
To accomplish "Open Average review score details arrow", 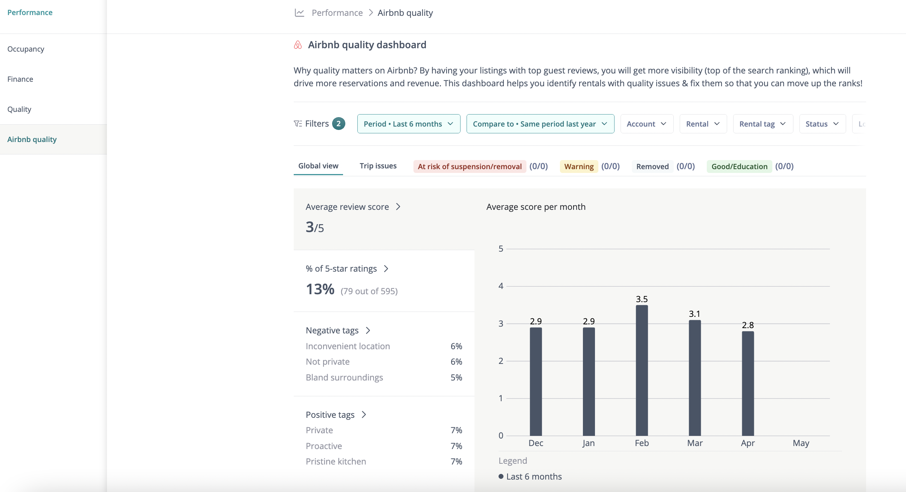I will point(398,207).
